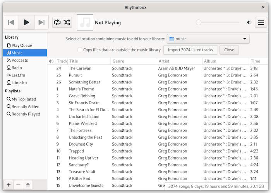Click the album art placeholder

pos(85,22)
